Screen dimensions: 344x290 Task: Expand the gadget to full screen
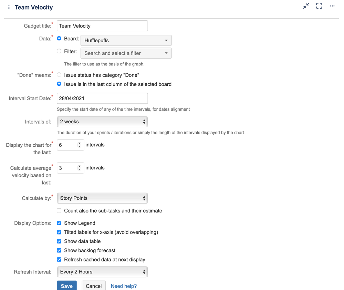click(319, 6)
